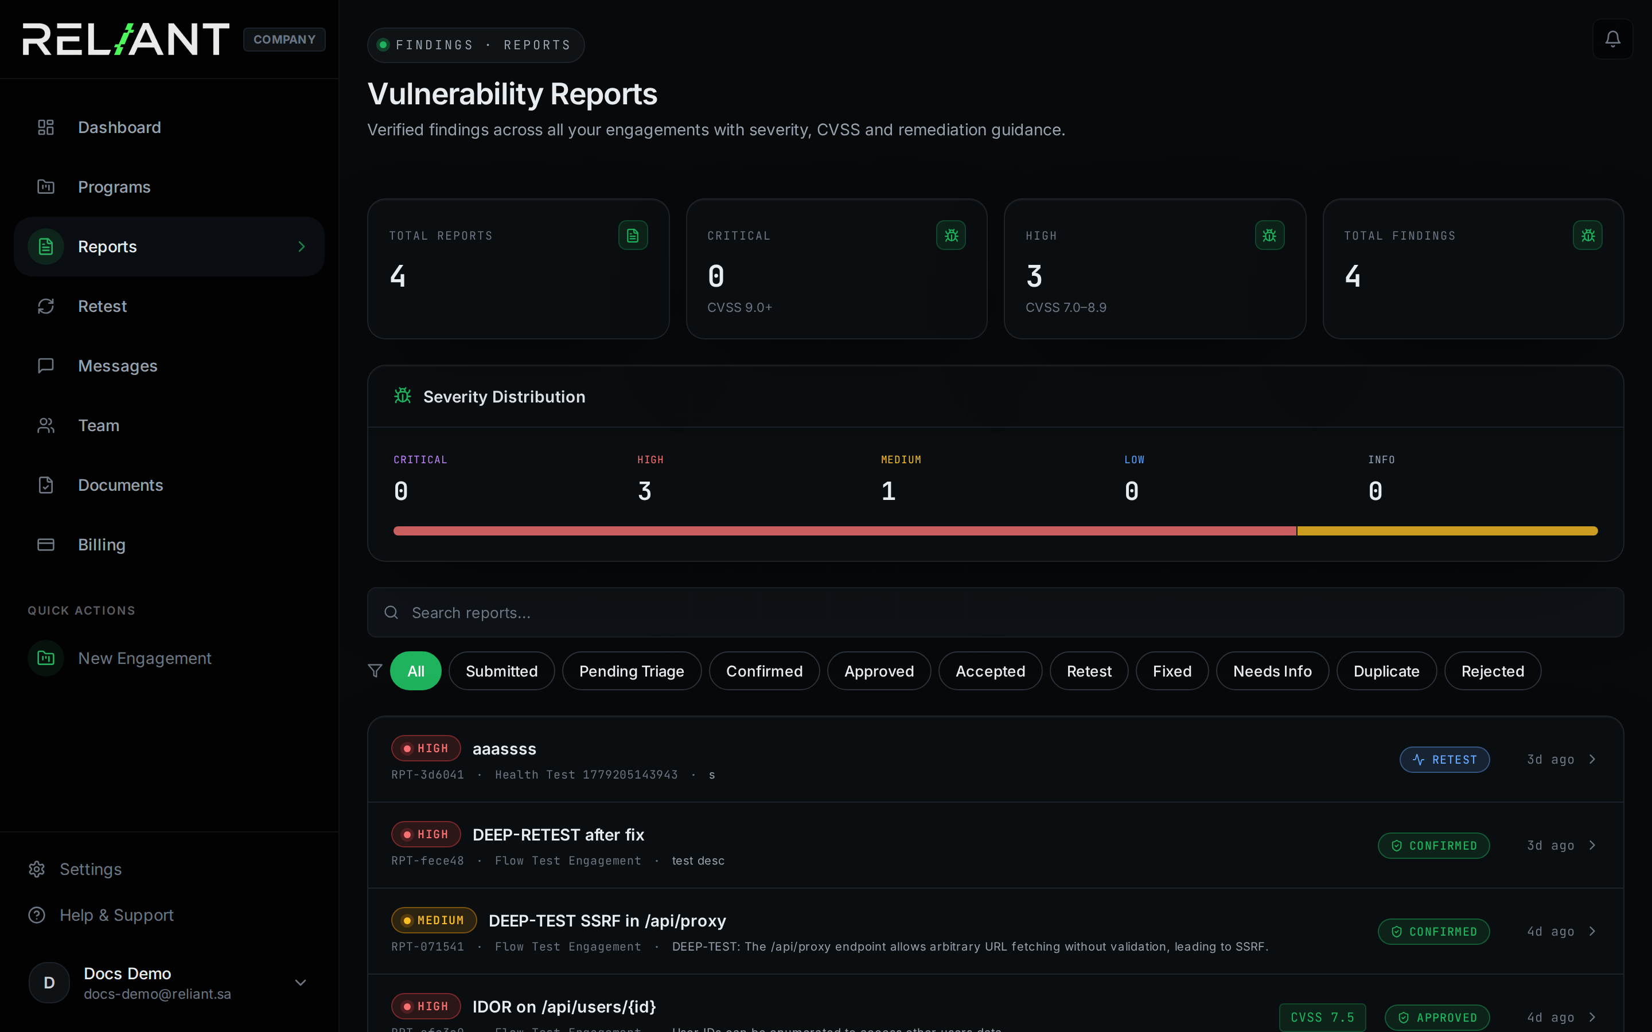Click the Findings · Reports breadcrumb pill
This screenshot has height=1032, width=1652.
(x=476, y=45)
